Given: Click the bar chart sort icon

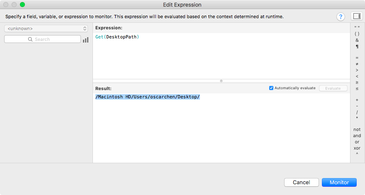Looking at the screenshot, I should (x=86, y=40).
